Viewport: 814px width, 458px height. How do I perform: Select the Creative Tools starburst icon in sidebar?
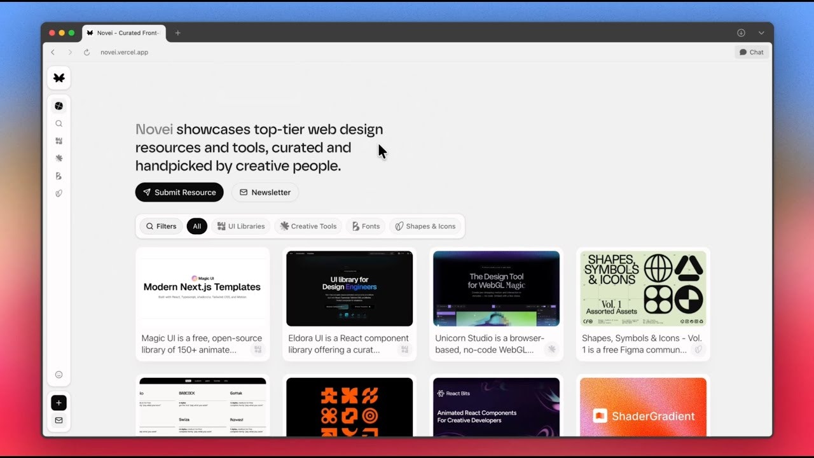59,158
